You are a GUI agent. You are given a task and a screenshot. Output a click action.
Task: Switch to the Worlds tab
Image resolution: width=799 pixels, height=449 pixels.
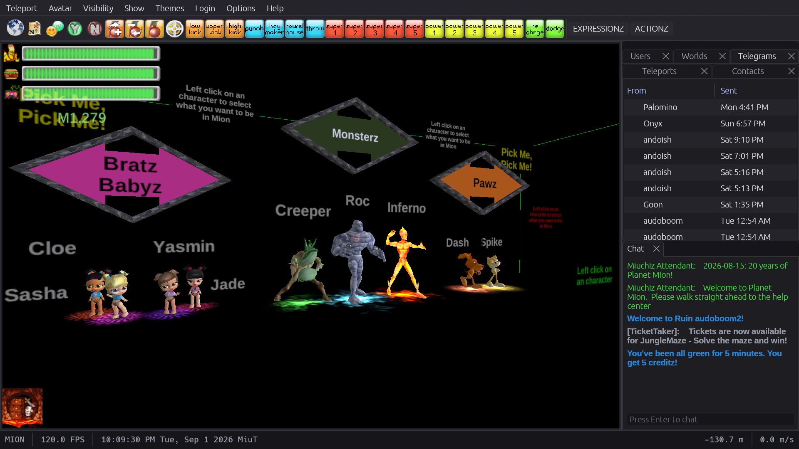pos(694,56)
